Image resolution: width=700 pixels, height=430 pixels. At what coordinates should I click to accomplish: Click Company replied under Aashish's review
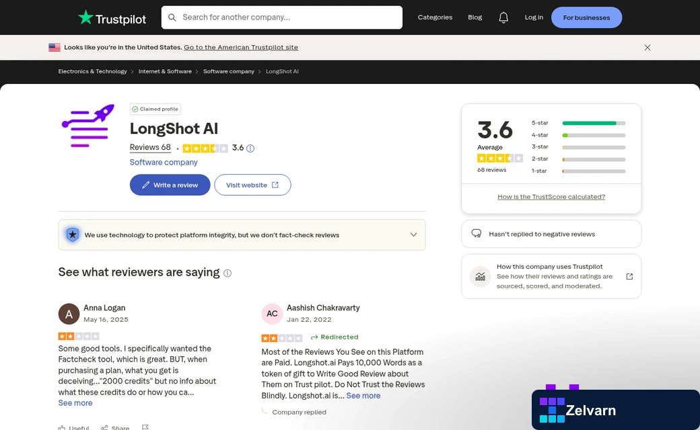(x=299, y=412)
